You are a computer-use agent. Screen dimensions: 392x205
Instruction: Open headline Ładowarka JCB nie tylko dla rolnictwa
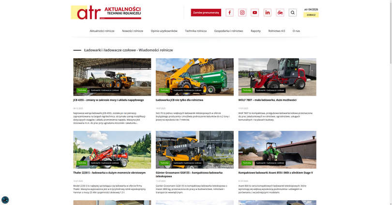tap(180, 100)
